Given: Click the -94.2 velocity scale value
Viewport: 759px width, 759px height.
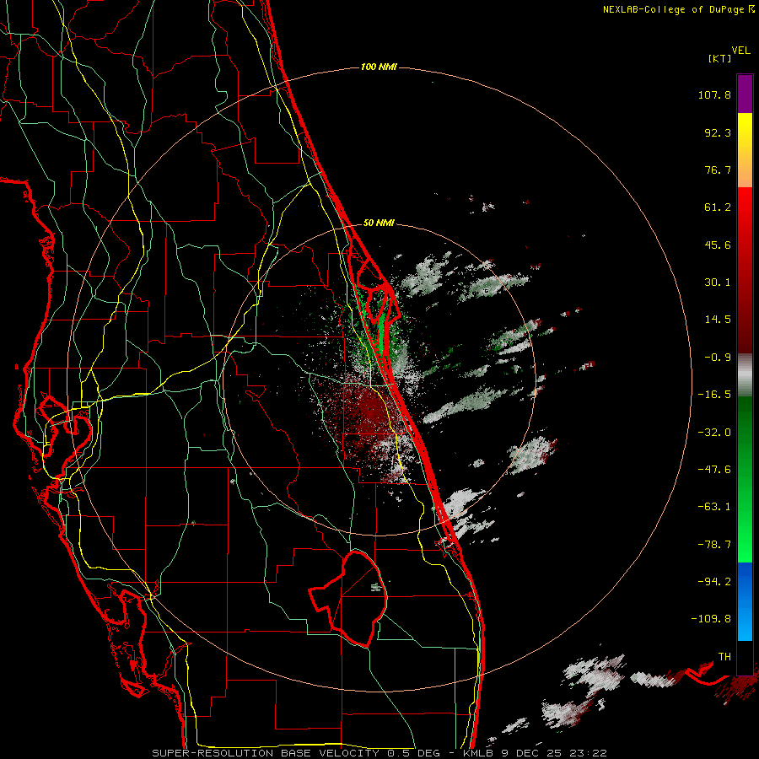Looking at the screenshot, I should click(x=714, y=582).
